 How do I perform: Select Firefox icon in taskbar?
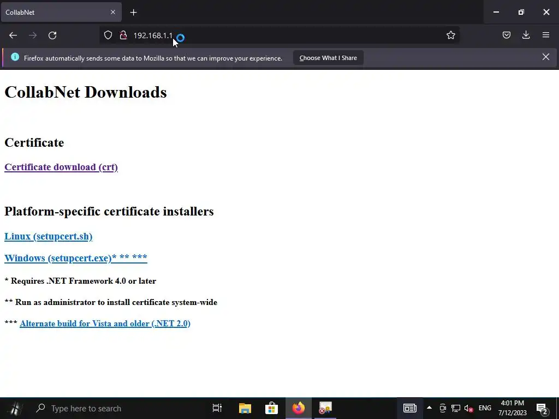click(x=299, y=408)
